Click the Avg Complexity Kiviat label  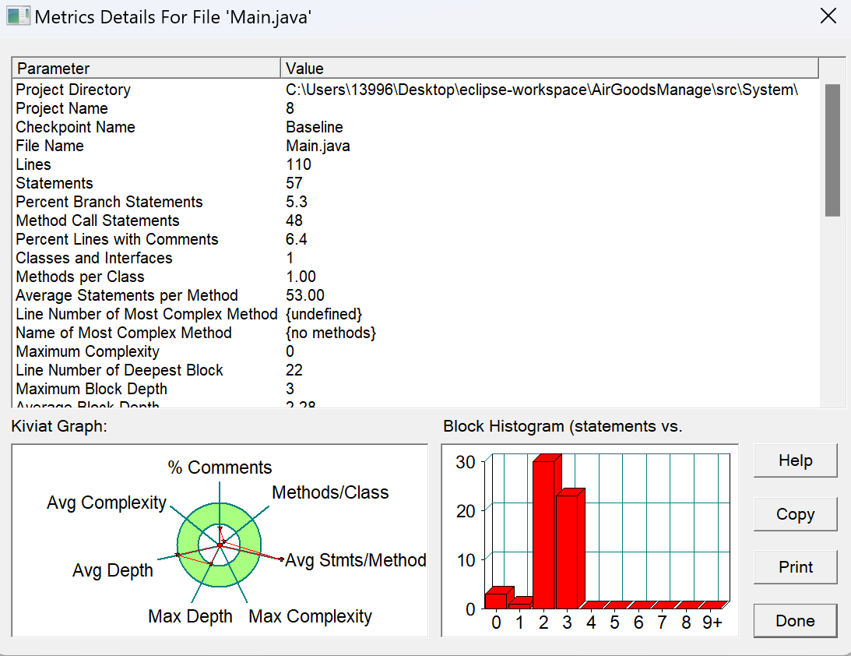point(107,503)
